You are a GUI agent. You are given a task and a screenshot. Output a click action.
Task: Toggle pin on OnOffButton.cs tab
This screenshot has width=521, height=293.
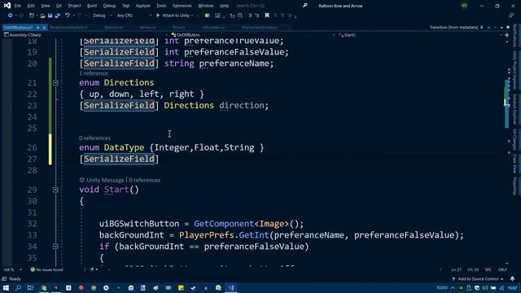38,27
